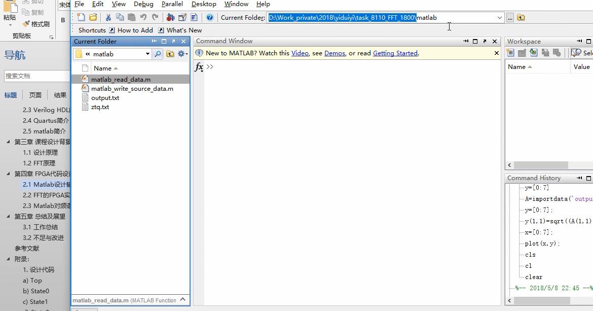Expand the details panel for matlab_read_data.m
The image size is (593, 311).
pyautogui.click(x=183, y=300)
